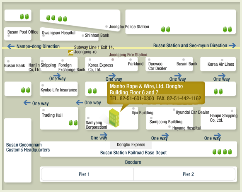
Task: Click the Parkland label
Action: coord(136,64)
